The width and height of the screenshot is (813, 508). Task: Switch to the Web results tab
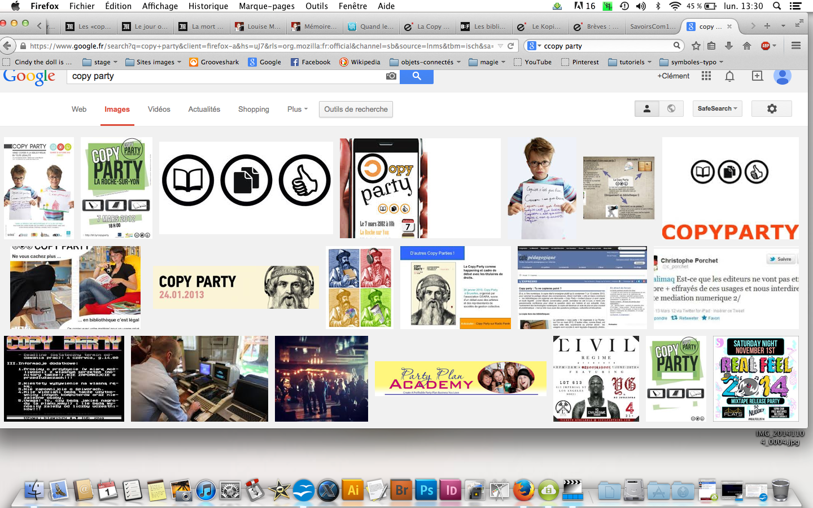pos(79,109)
